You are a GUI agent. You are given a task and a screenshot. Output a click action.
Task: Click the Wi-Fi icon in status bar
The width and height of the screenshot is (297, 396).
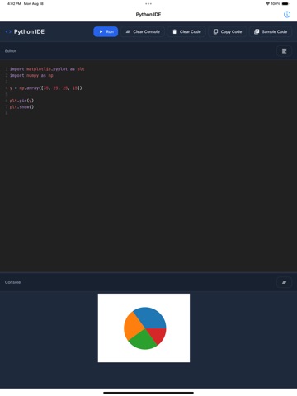click(267, 4)
